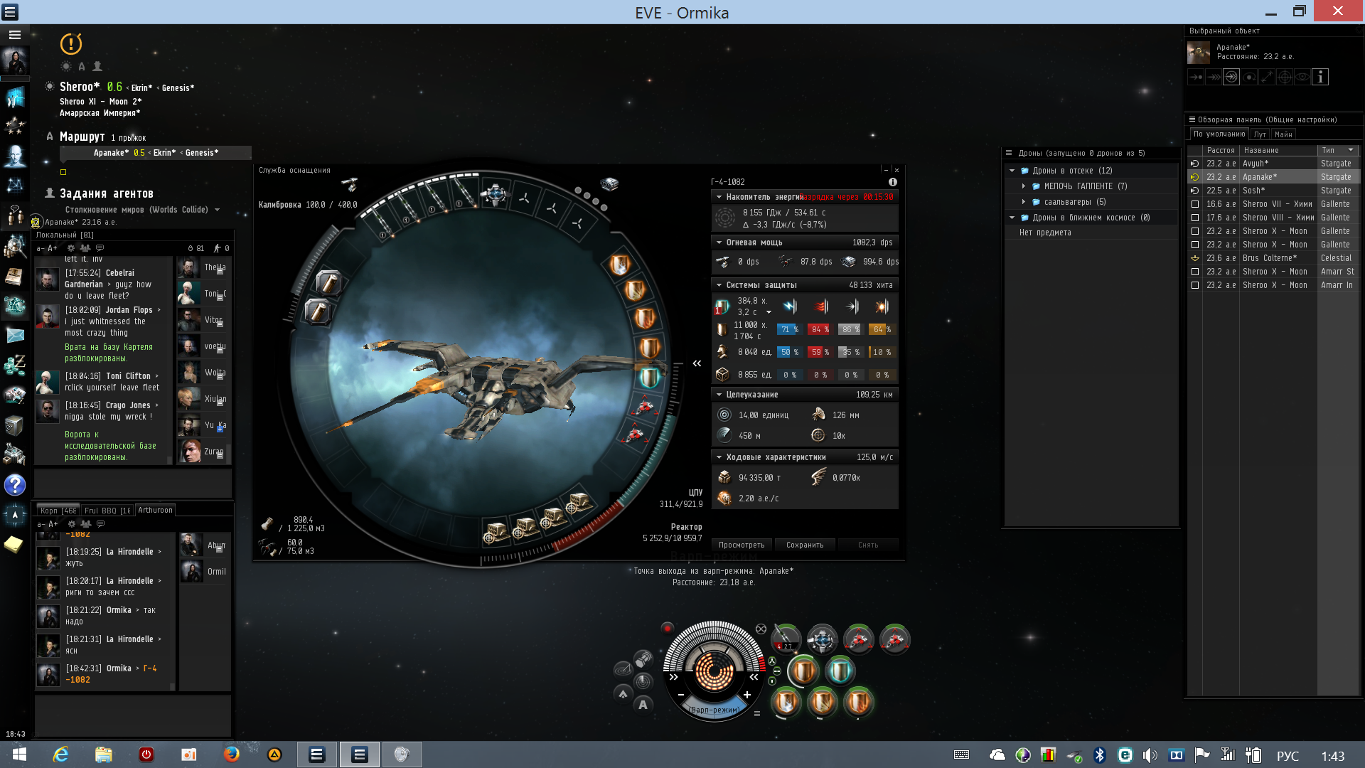Viewport: 1365px width, 768px height.
Task: Click the Approach icon in selected object panel
Action: tap(1197, 77)
